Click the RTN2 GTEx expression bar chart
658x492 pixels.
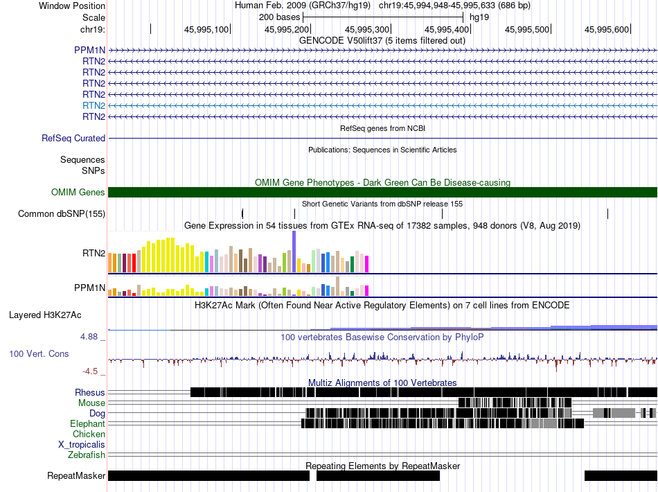click(x=238, y=252)
